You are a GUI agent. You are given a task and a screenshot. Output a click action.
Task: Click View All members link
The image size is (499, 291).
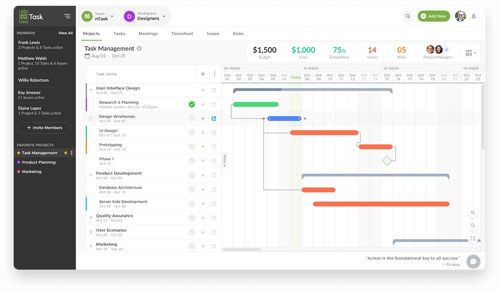point(65,33)
